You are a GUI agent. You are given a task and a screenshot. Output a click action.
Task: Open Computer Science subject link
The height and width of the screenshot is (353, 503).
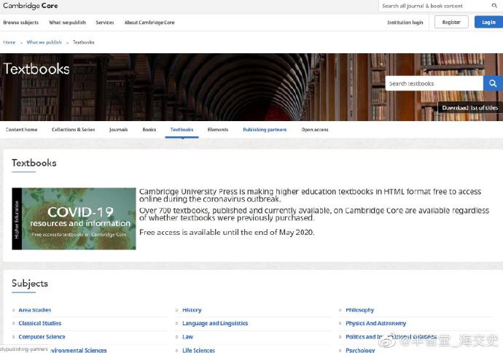coord(42,337)
